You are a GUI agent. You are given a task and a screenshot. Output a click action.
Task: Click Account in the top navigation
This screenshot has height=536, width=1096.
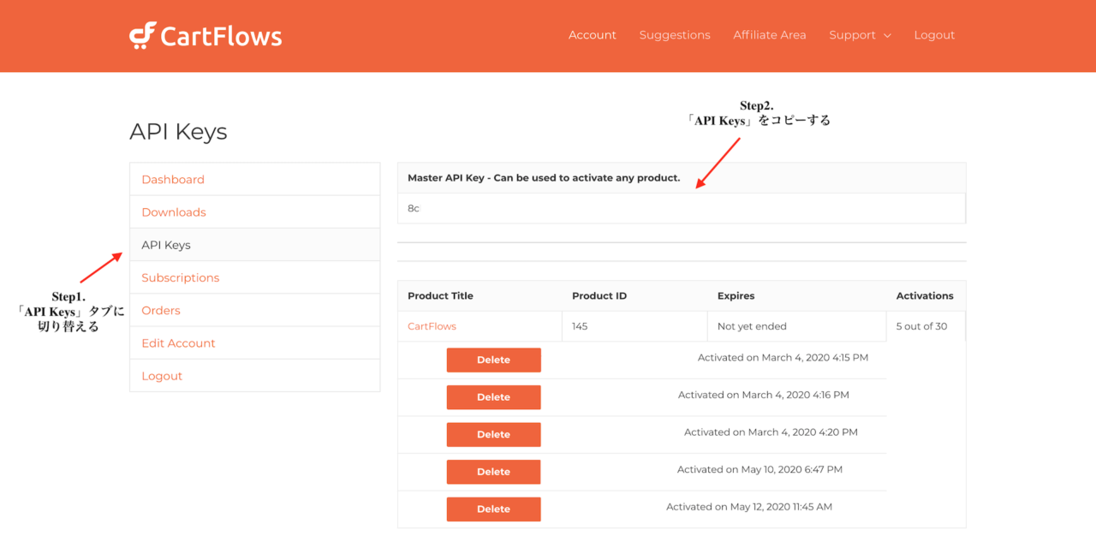click(592, 34)
